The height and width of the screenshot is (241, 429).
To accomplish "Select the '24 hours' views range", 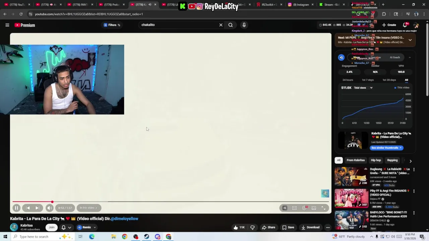I will click(x=348, y=80).
